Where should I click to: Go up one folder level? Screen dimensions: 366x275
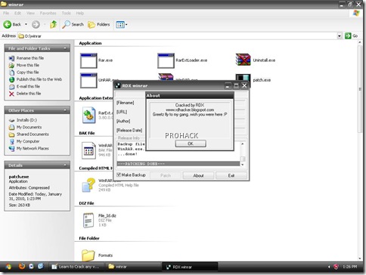(x=53, y=24)
